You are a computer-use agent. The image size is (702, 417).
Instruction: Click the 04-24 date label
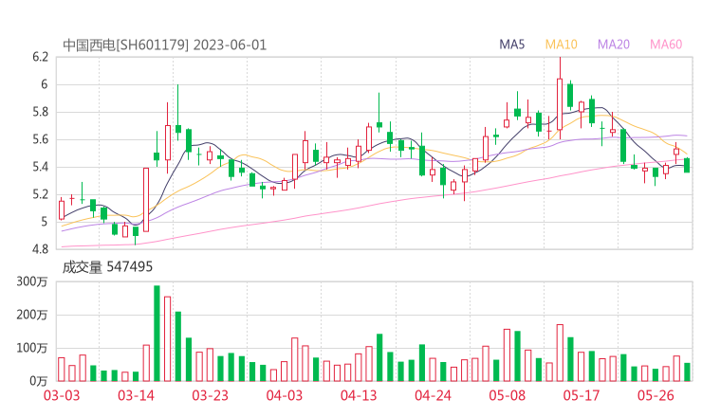433,395
